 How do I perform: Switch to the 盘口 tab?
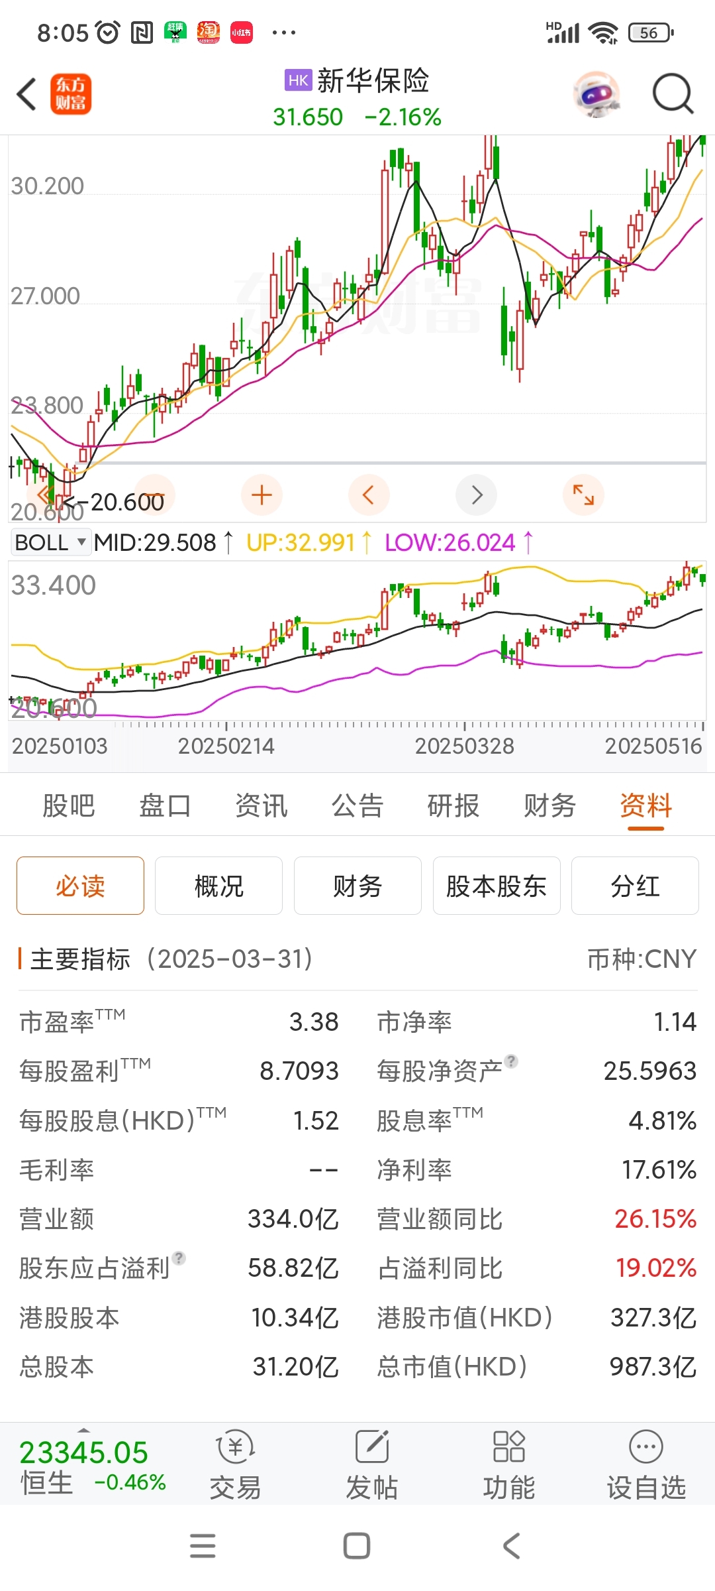click(165, 806)
